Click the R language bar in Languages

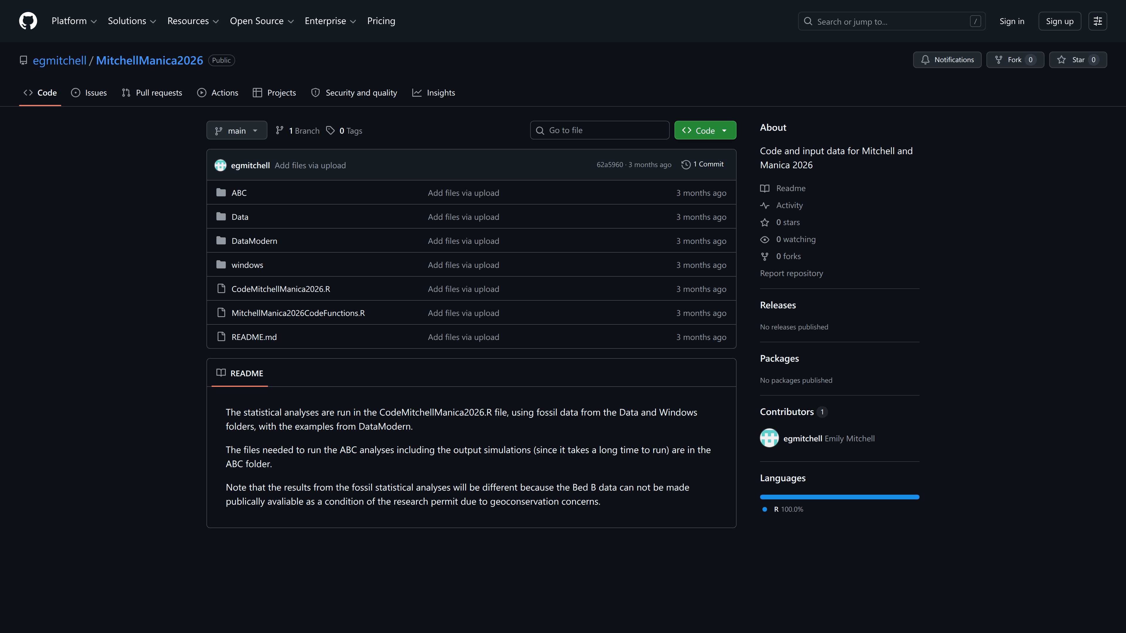[839, 497]
